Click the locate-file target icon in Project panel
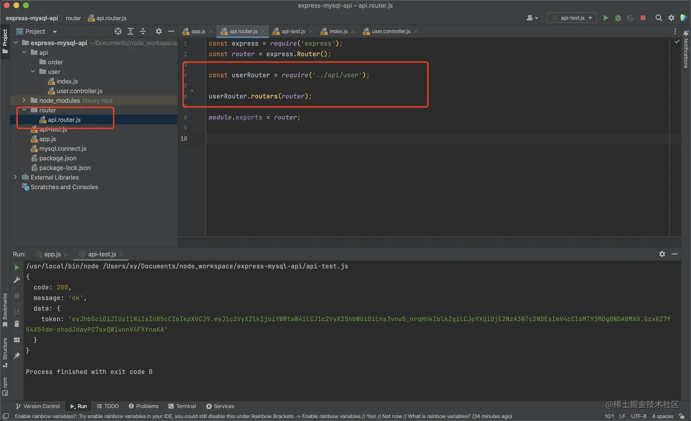Screen dimensions: 691x421 (x=118, y=31)
